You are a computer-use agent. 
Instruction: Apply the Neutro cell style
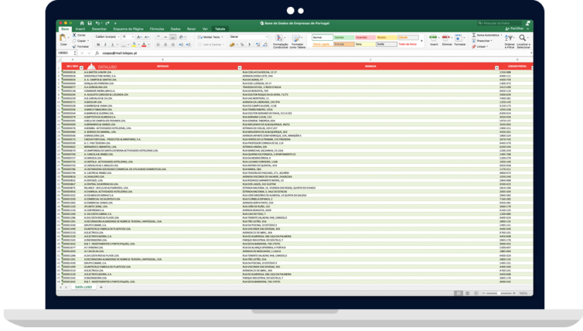point(386,37)
